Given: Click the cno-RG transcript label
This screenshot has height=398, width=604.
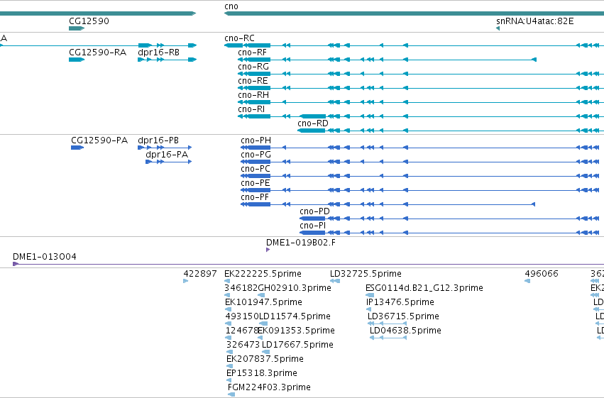Looking at the screenshot, I should [x=253, y=67].
